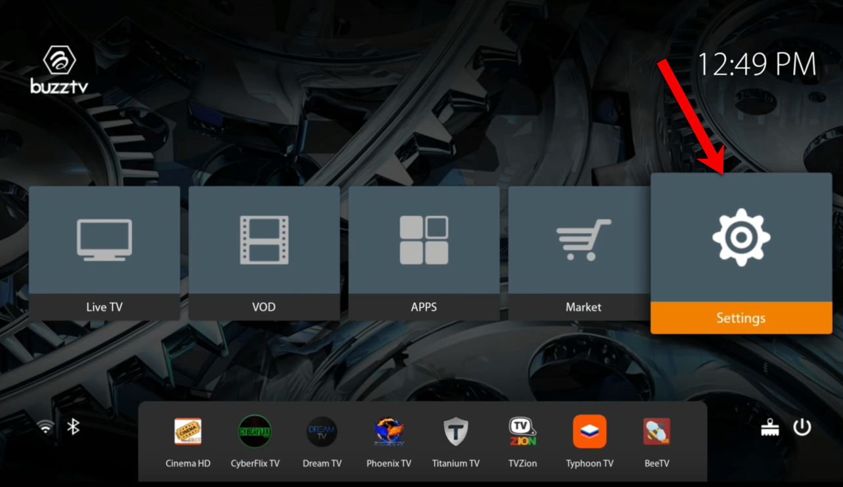Open the VOD library tile
This screenshot has width=843, height=487.
pos(264,253)
